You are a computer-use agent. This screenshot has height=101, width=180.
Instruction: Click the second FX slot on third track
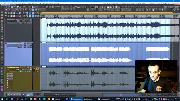10,76
